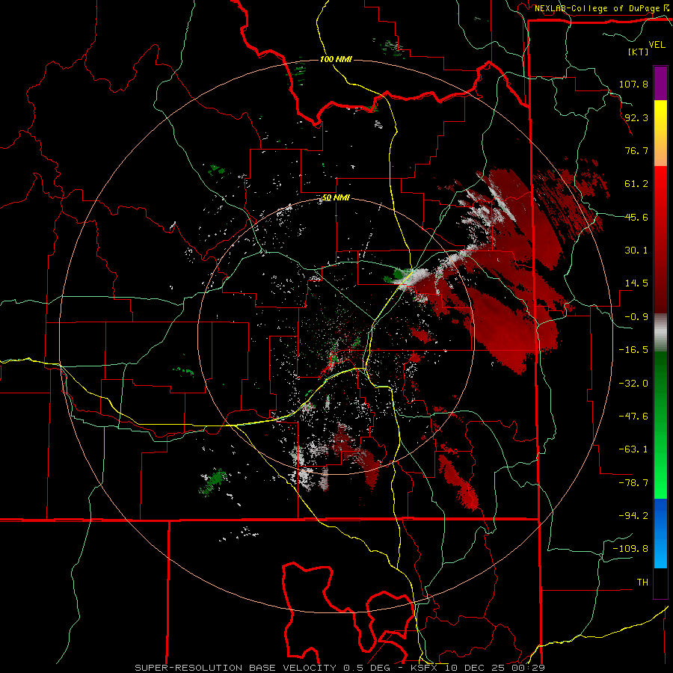This screenshot has width=673, height=673.
Task: Click the 50 NMI range ring label
Action: pos(336,197)
